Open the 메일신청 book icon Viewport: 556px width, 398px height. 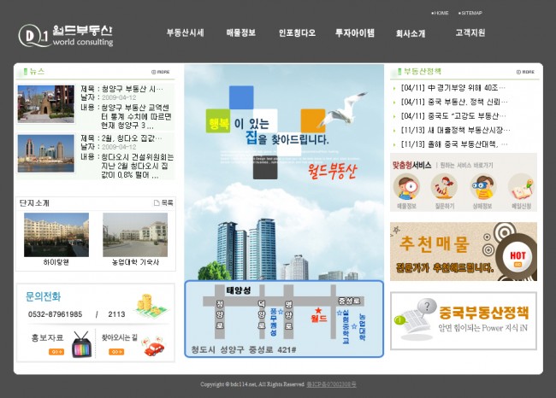[521, 187]
